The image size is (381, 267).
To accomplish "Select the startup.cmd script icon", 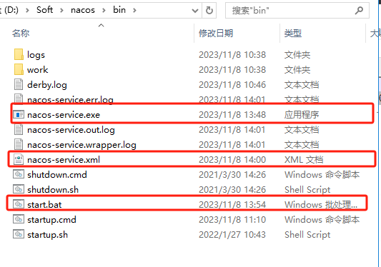I will (19, 219).
